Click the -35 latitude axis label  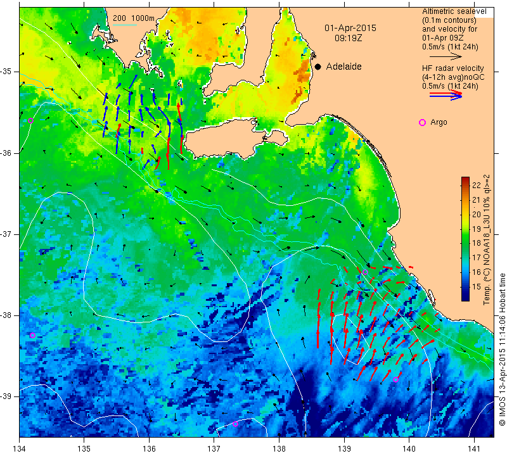click(x=6, y=72)
